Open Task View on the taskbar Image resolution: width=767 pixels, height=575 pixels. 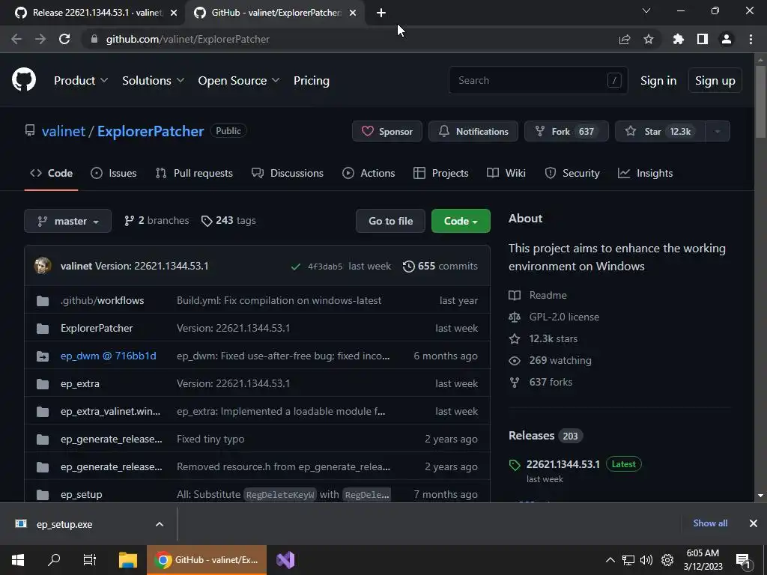tap(90, 560)
